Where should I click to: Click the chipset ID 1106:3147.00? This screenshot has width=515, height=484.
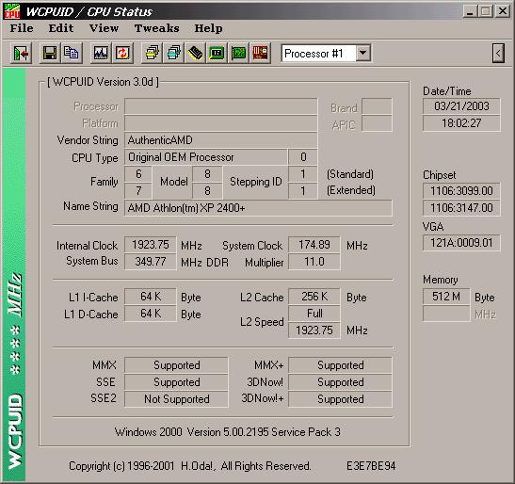click(461, 208)
